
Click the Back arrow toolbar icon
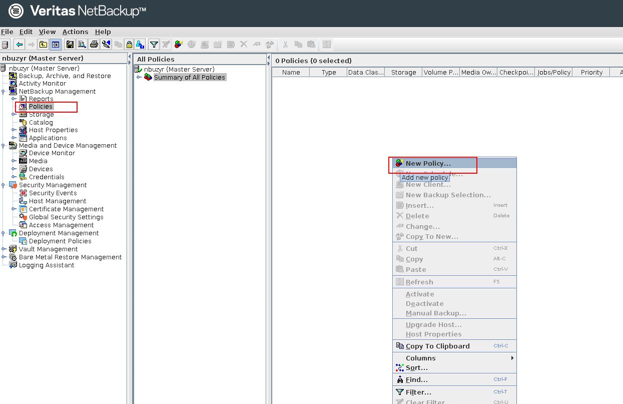pyautogui.click(x=19, y=45)
